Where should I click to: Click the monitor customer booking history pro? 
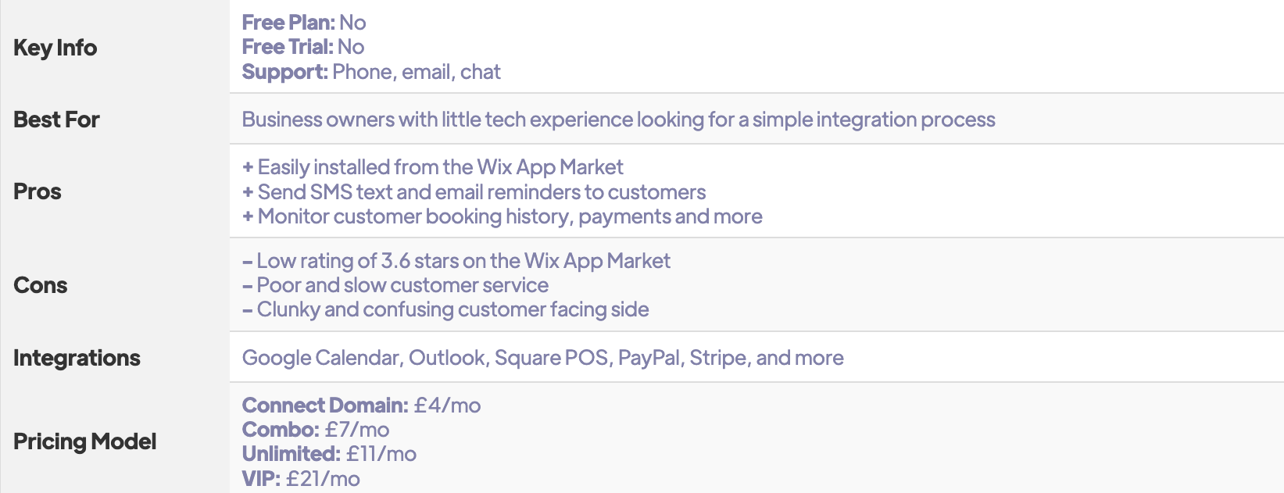(x=503, y=216)
